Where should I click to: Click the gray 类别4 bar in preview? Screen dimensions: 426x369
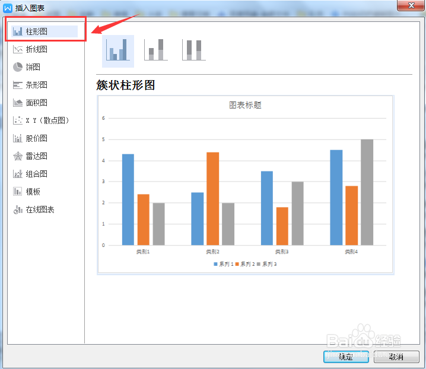click(x=367, y=192)
